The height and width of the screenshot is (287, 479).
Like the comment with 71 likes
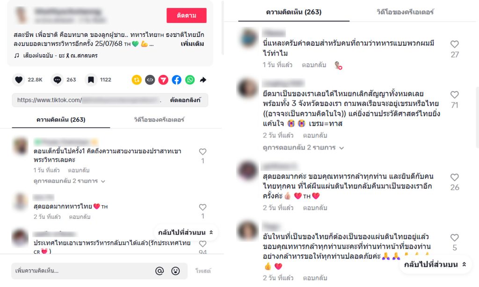[455, 94]
